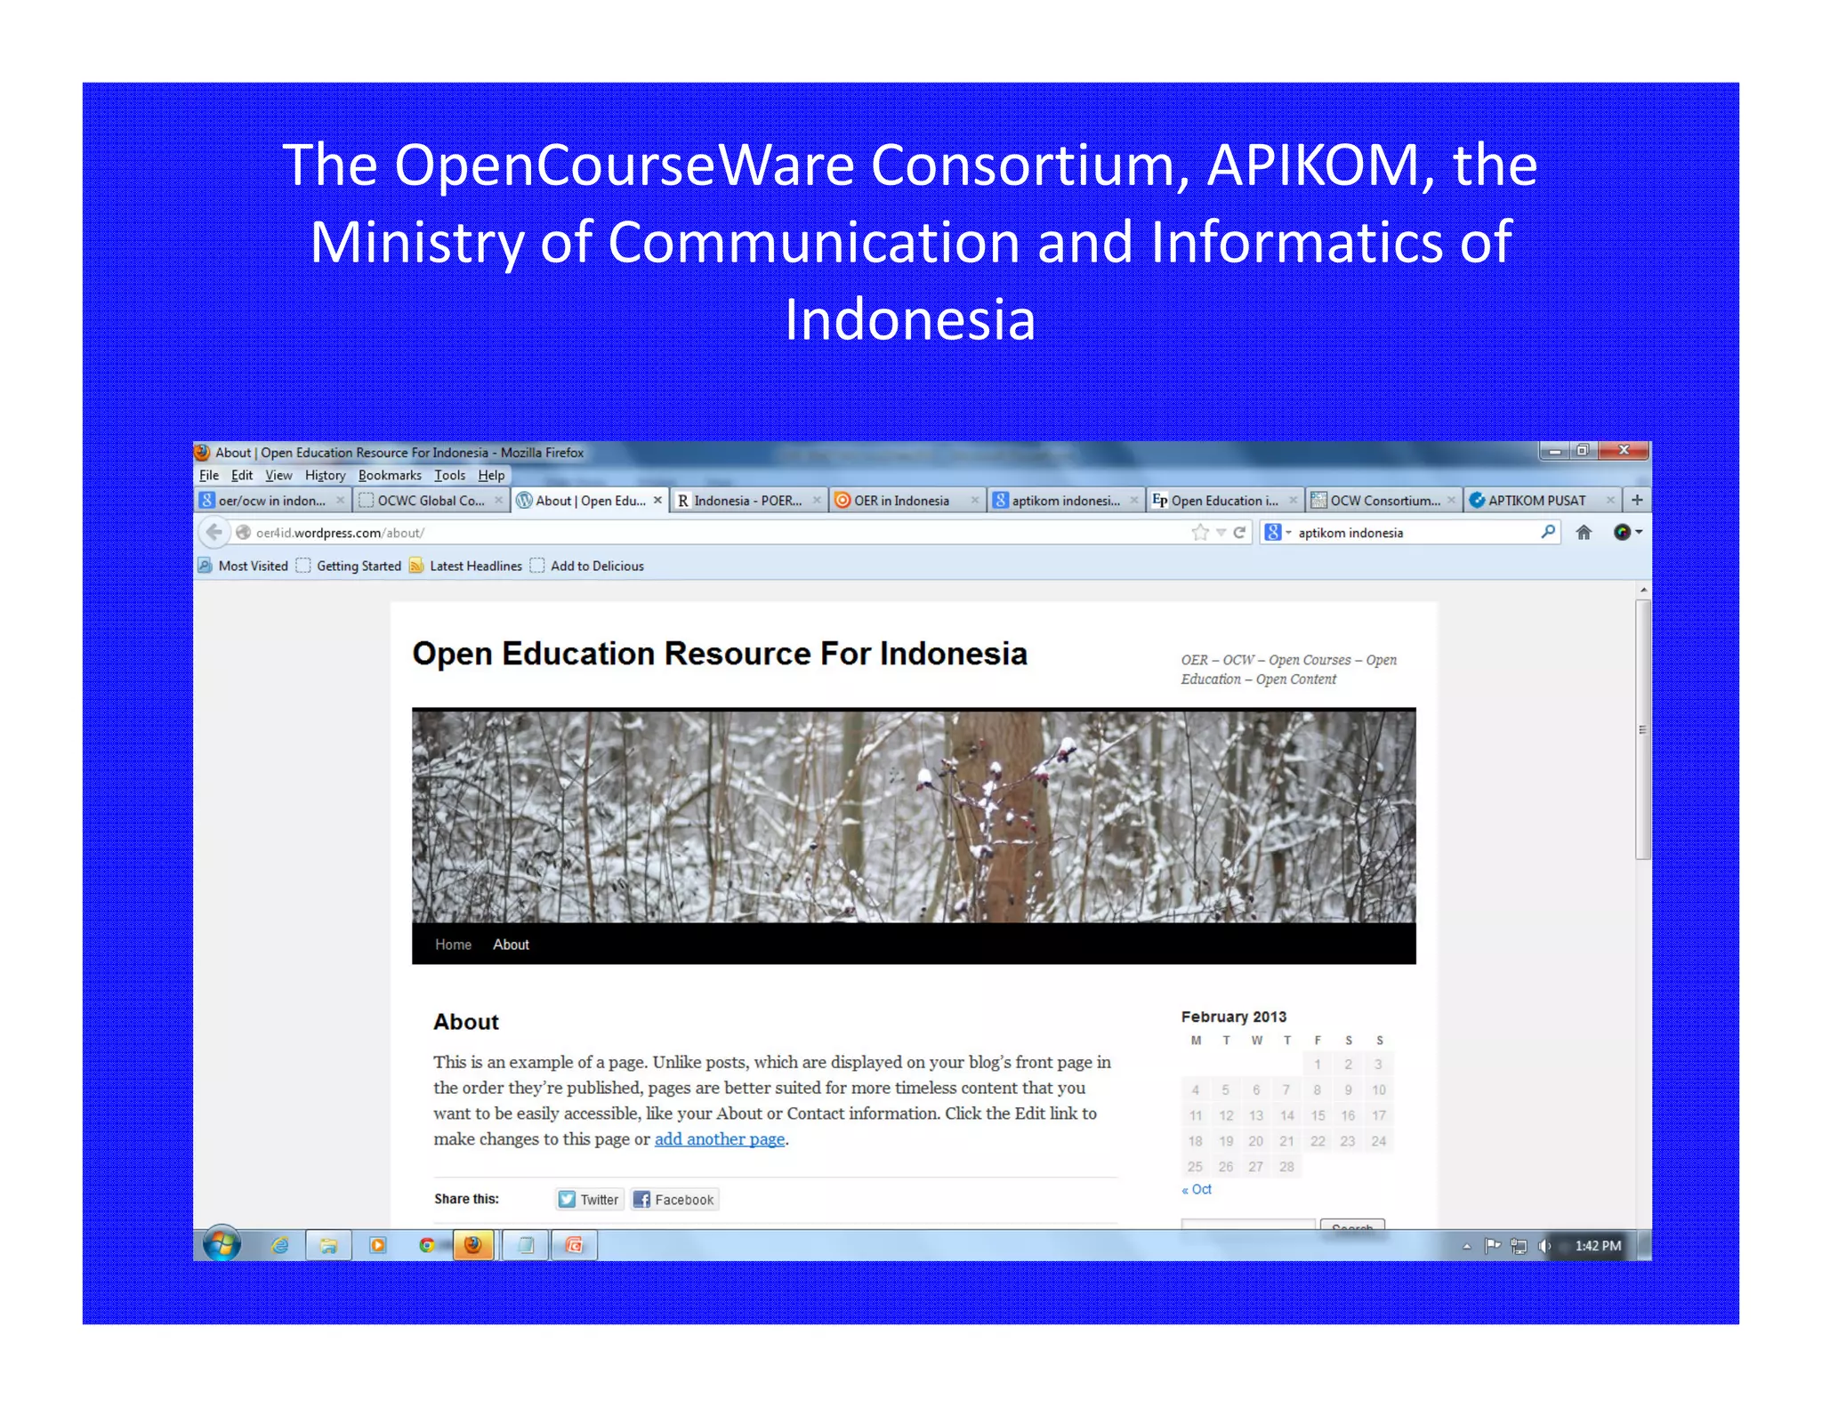The image size is (1822, 1407).
Task: Show hidden tray icons arrow
Action: 1467,1246
